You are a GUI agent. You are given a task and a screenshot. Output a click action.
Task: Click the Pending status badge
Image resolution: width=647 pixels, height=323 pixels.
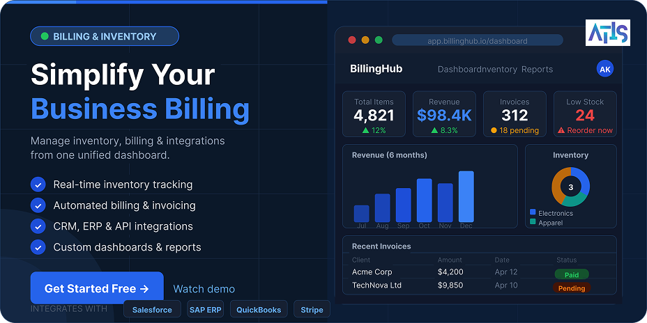(572, 288)
